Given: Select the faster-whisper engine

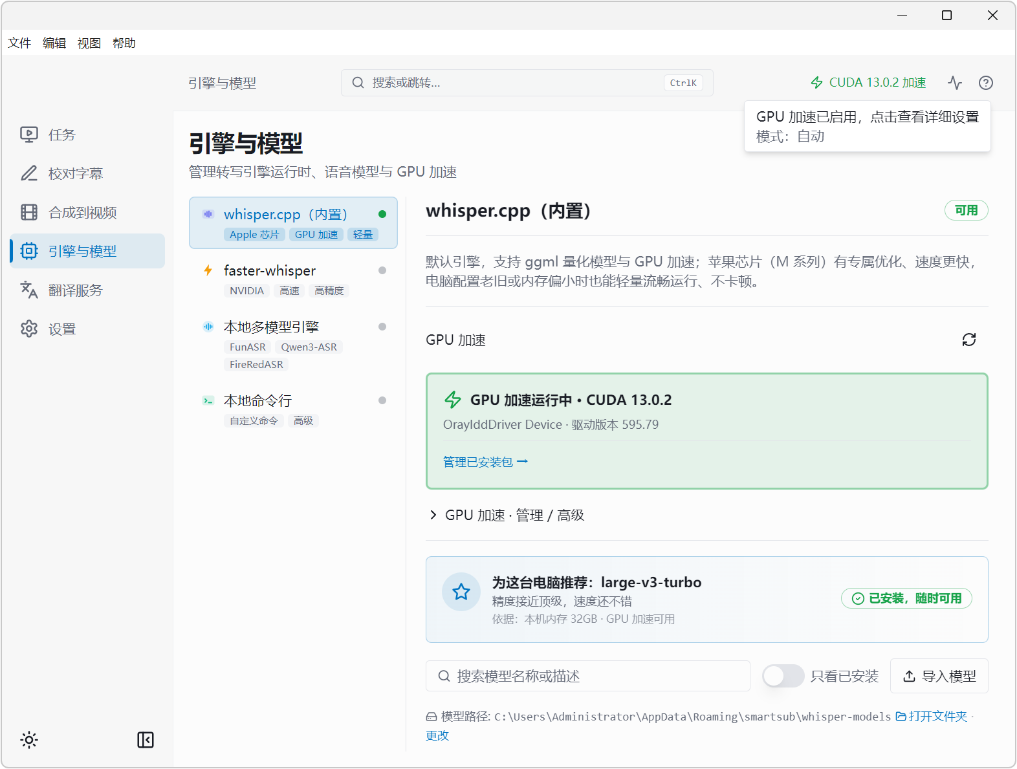Looking at the screenshot, I should [x=293, y=279].
